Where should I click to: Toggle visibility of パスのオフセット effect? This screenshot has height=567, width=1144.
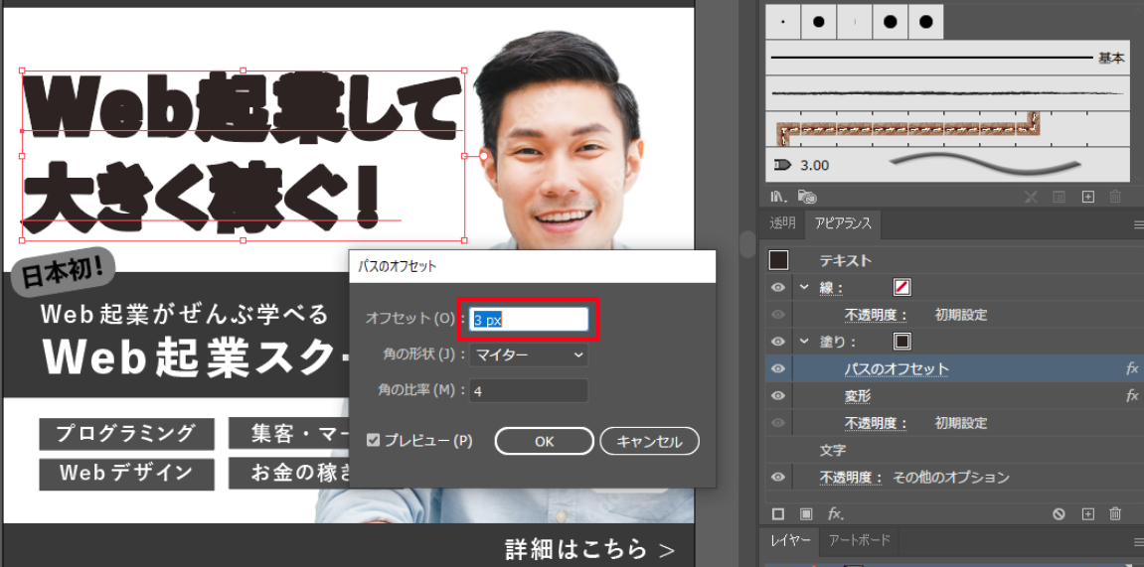pyautogui.click(x=778, y=368)
